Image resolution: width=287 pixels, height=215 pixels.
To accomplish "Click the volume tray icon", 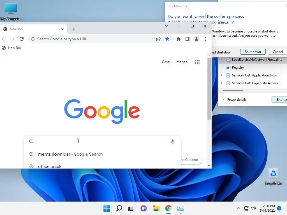I will click(x=253, y=208).
